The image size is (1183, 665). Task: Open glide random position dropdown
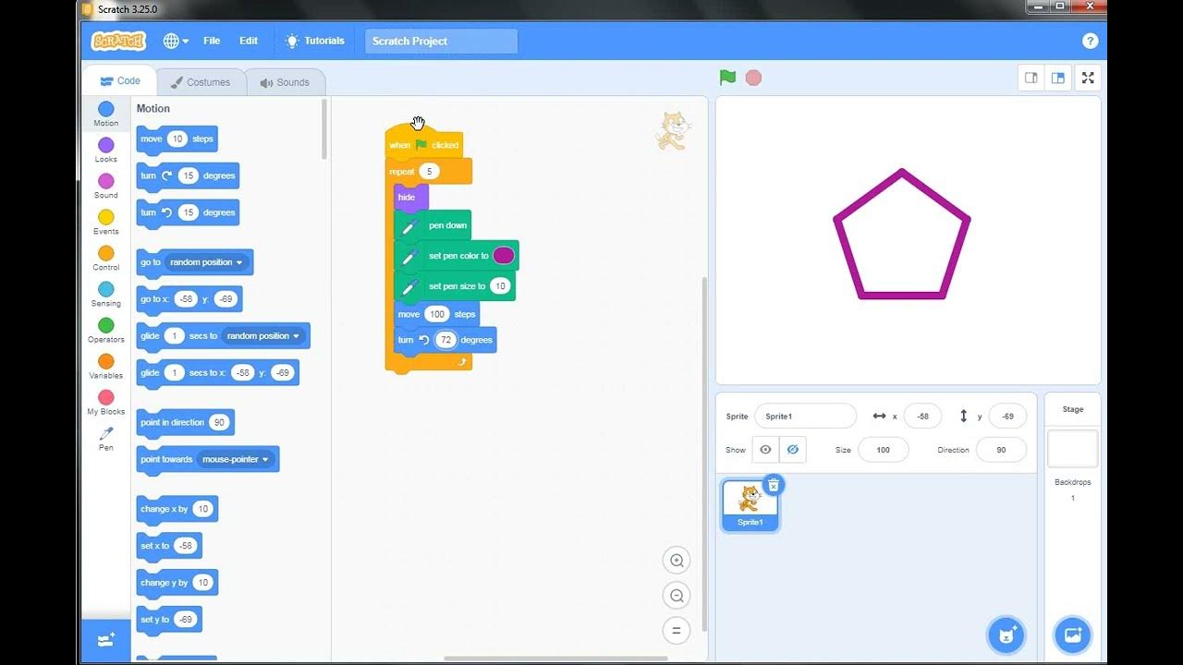264,336
